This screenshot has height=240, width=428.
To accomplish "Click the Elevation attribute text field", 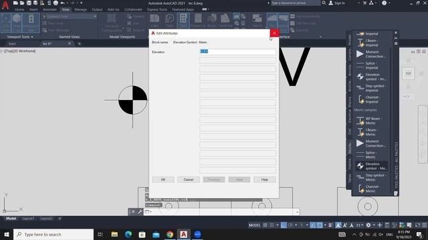I will pyautogui.click(x=237, y=52).
